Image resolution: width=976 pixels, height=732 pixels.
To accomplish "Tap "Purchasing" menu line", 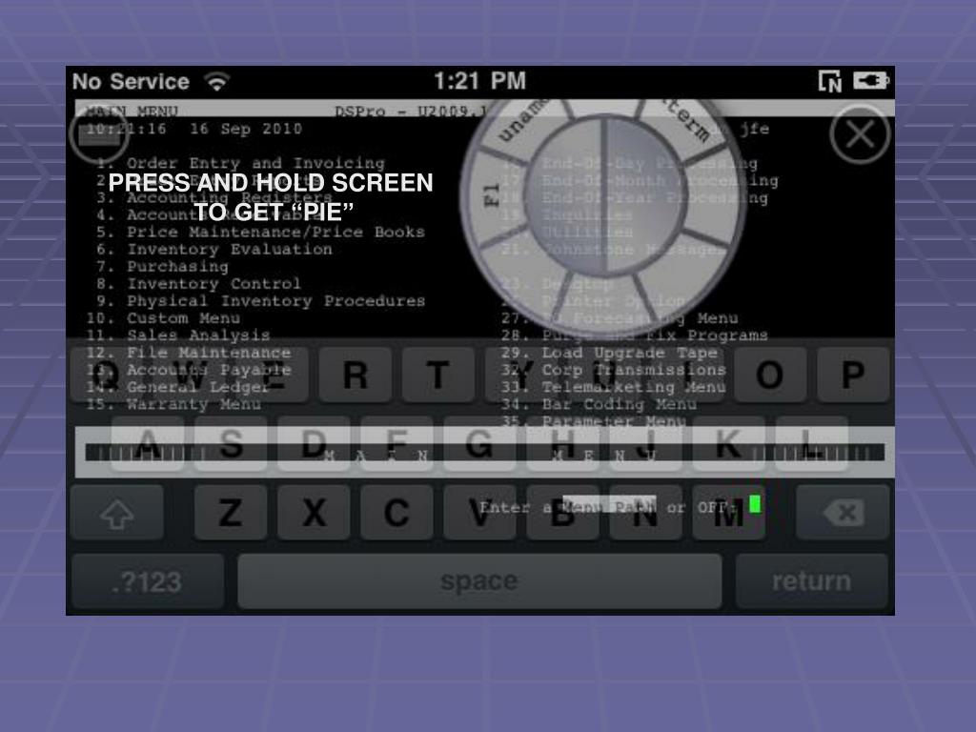I will click(163, 267).
